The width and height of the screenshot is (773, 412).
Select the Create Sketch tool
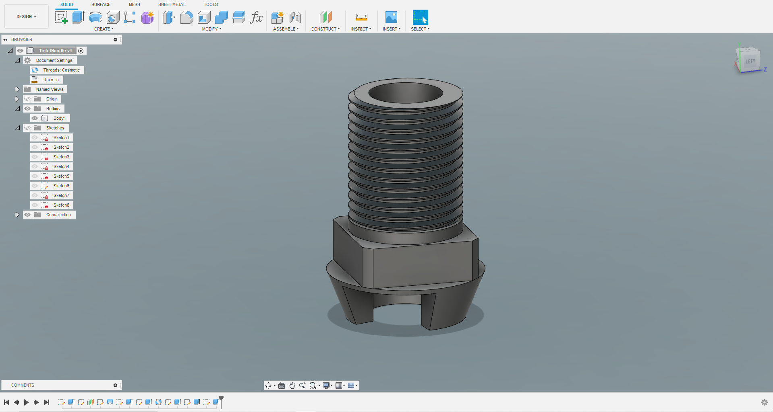pos(61,17)
